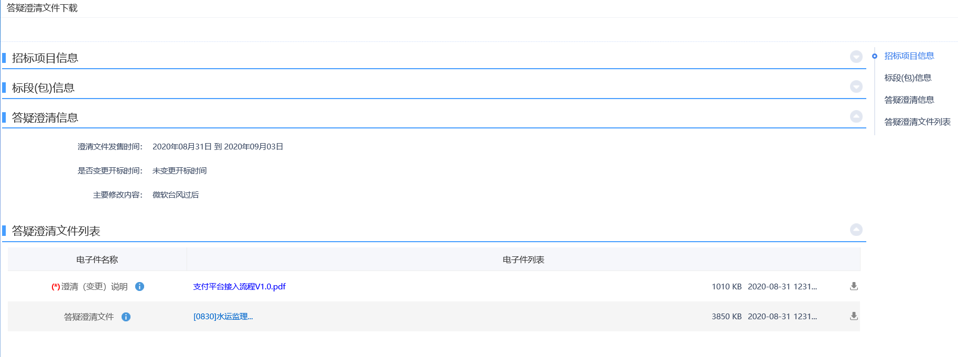The width and height of the screenshot is (958, 357).
Task: Click info icon beside 澄清（变更）说明
Action: [139, 286]
